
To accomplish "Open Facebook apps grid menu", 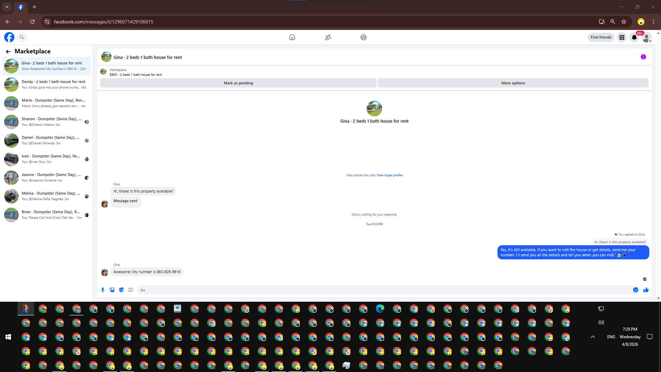I will pyautogui.click(x=622, y=37).
